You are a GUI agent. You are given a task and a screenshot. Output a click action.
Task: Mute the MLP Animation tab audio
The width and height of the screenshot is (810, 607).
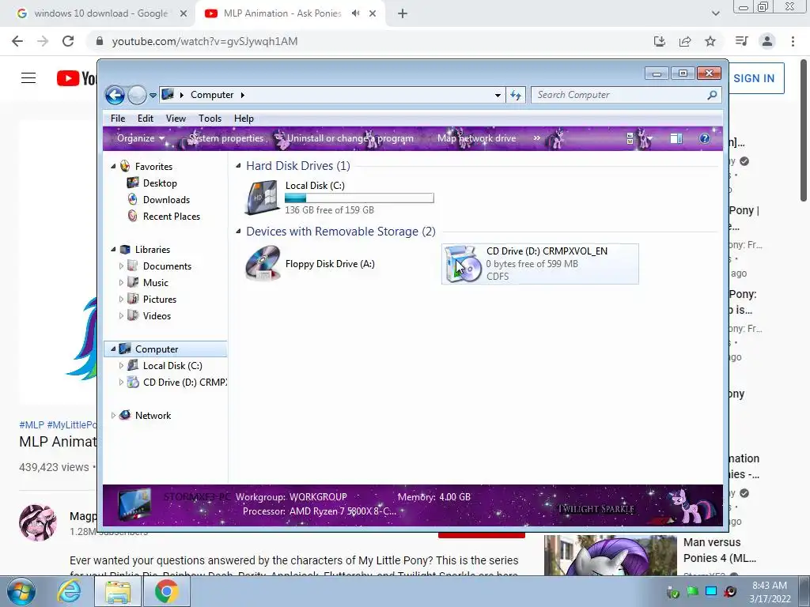point(355,13)
